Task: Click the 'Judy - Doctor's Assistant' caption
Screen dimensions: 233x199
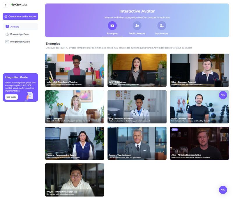Action: (x=121, y=119)
